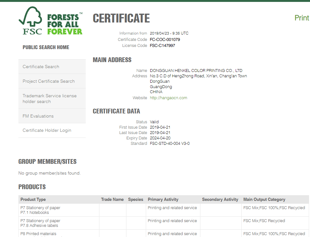Image resolution: width=310 pixels, height=237 pixels.
Task: Click the Forests For All Forever slogan
Action: 64,24
